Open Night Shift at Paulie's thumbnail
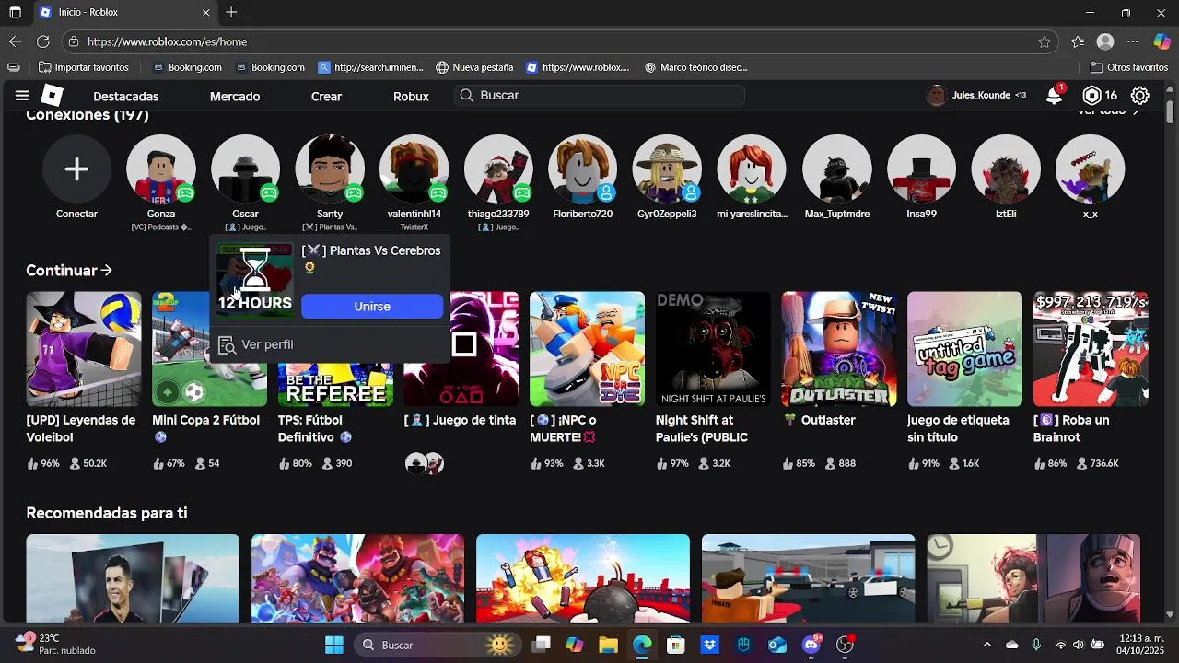The width and height of the screenshot is (1179, 663). [x=713, y=349]
